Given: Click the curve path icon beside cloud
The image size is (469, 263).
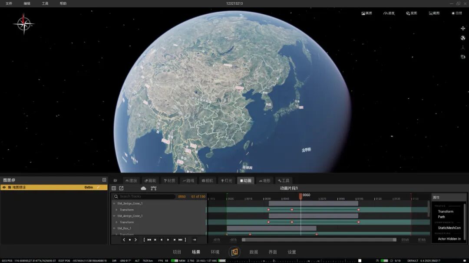Looking at the screenshot, I should click(x=153, y=188).
